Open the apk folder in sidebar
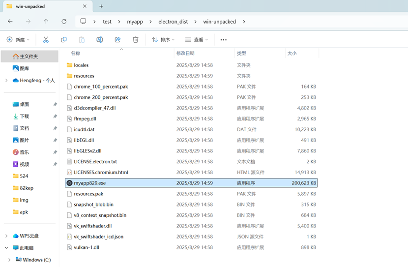 coord(21,212)
